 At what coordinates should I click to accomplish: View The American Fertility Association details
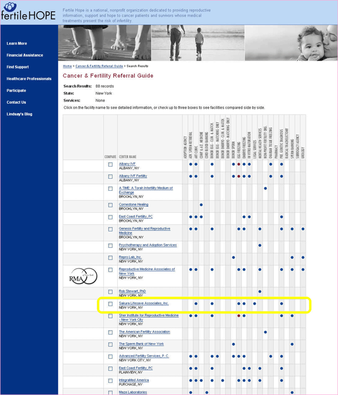pyautogui.click(x=144, y=332)
